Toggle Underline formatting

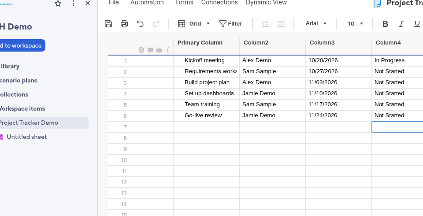(x=417, y=24)
